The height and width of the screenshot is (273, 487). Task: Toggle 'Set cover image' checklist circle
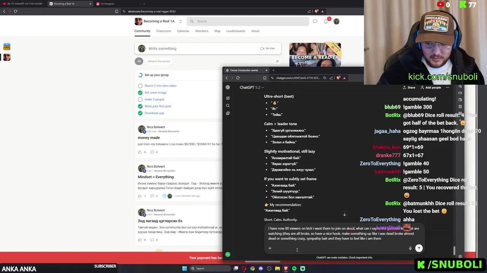point(140,93)
